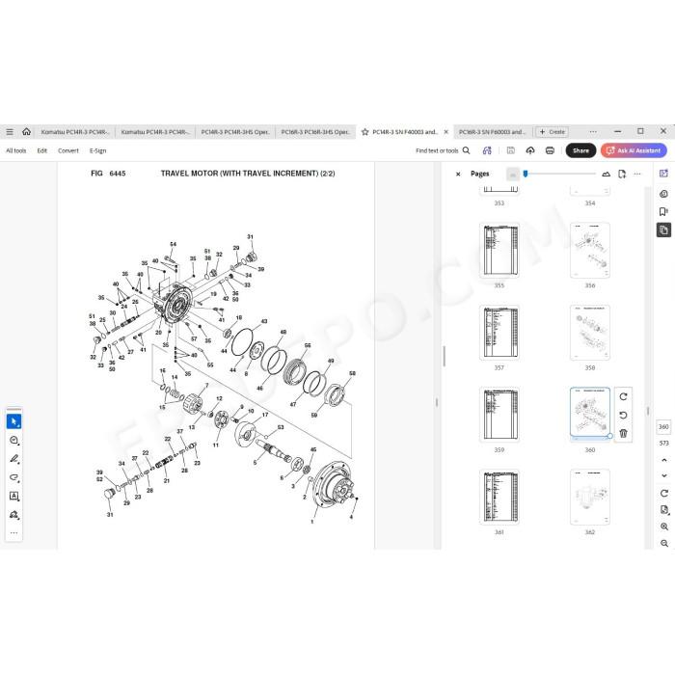Viewport: 675px width, 675px height.
Task: Zoom out with the minus magnifier
Action: coord(663,543)
